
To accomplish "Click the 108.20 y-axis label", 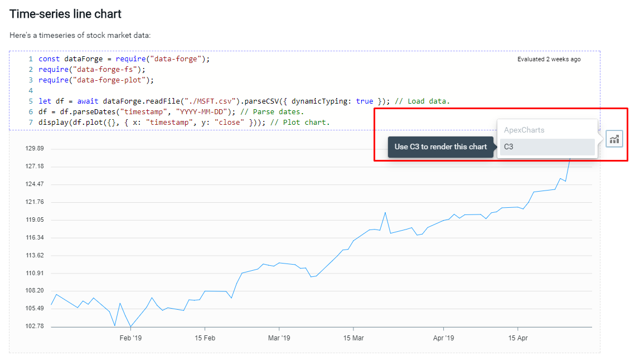I will [x=35, y=290].
